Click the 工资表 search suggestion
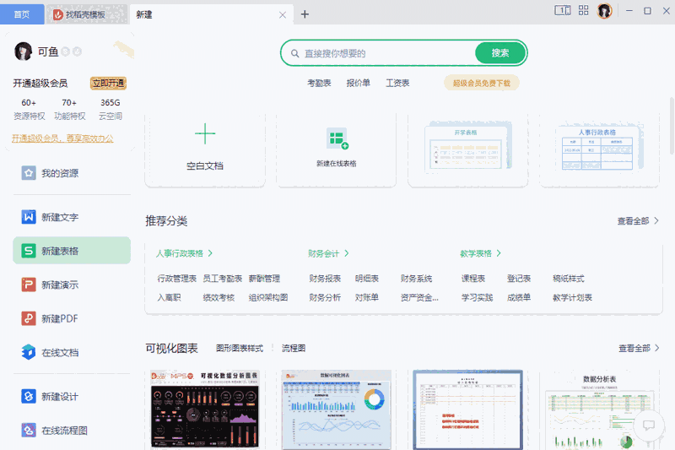The height and width of the screenshot is (450, 675). [x=397, y=83]
